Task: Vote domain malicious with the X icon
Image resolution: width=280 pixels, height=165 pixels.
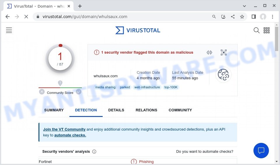Action: pos(42,92)
